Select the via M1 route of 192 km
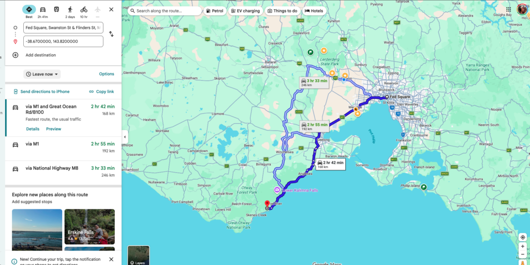This screenshot has width=530, height=265. 63,149
